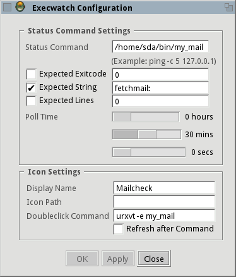Click the Expected String field containing fetchmail:
The width and height of the screenshot is (236, 277).
coord(160,88)
